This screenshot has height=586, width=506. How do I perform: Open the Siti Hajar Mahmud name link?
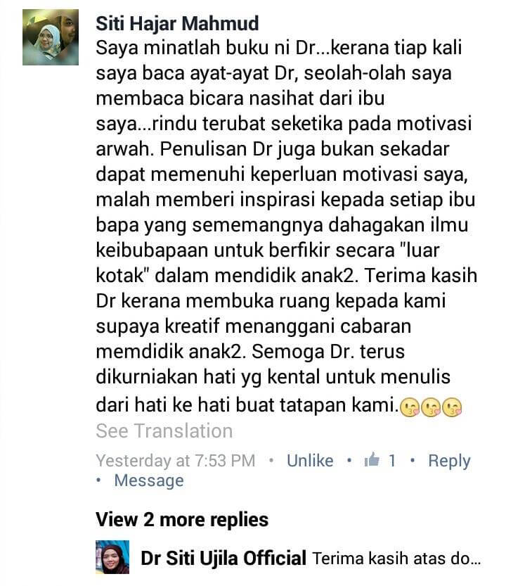177,23
